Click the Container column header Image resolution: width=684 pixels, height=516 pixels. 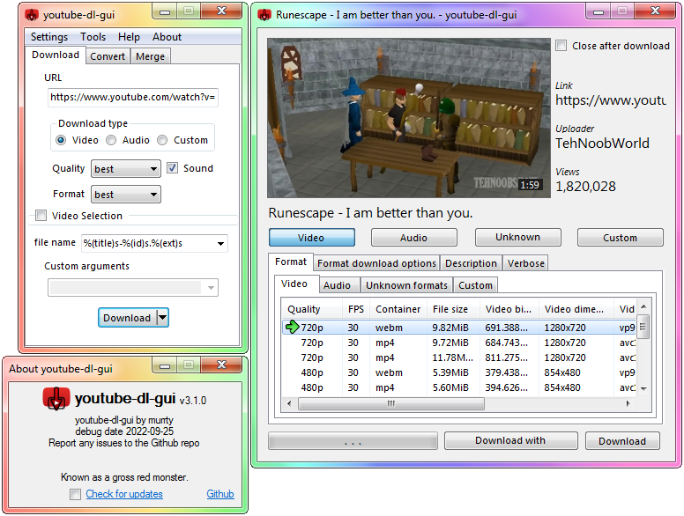[x=398, y=309]
